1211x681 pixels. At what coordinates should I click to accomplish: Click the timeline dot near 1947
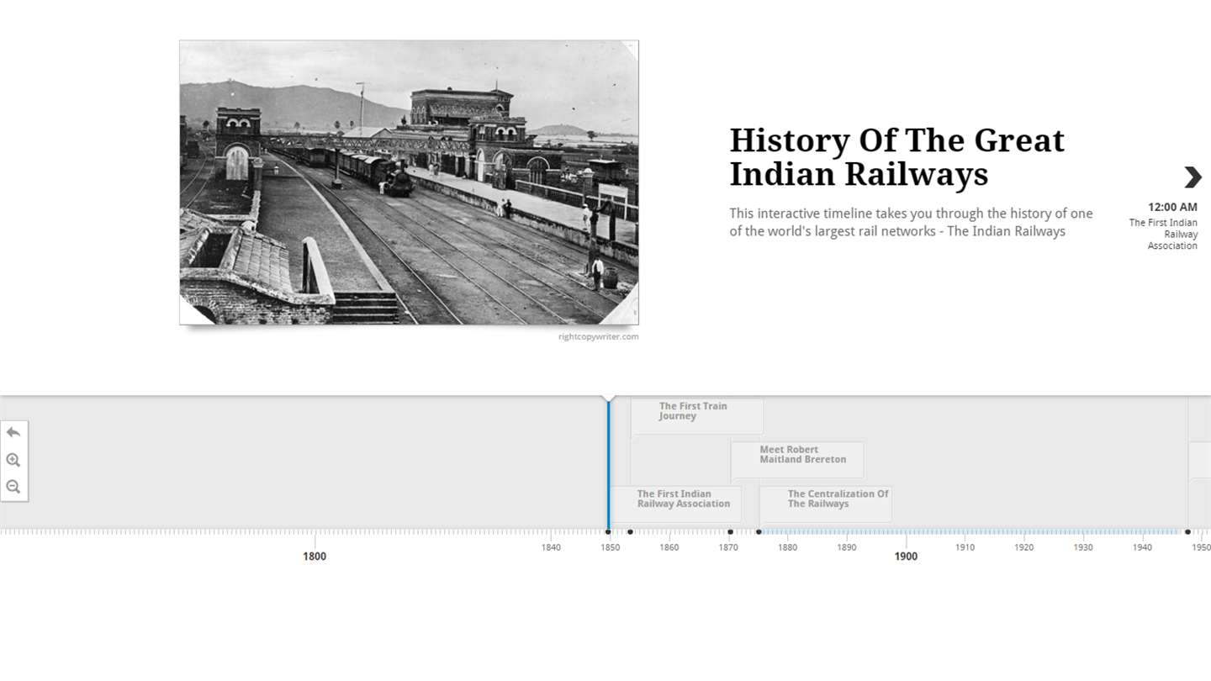(x=1187, y=531)
